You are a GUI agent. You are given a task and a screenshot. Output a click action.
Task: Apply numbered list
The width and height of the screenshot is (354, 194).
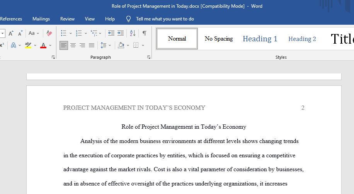(x=79, y=33)
